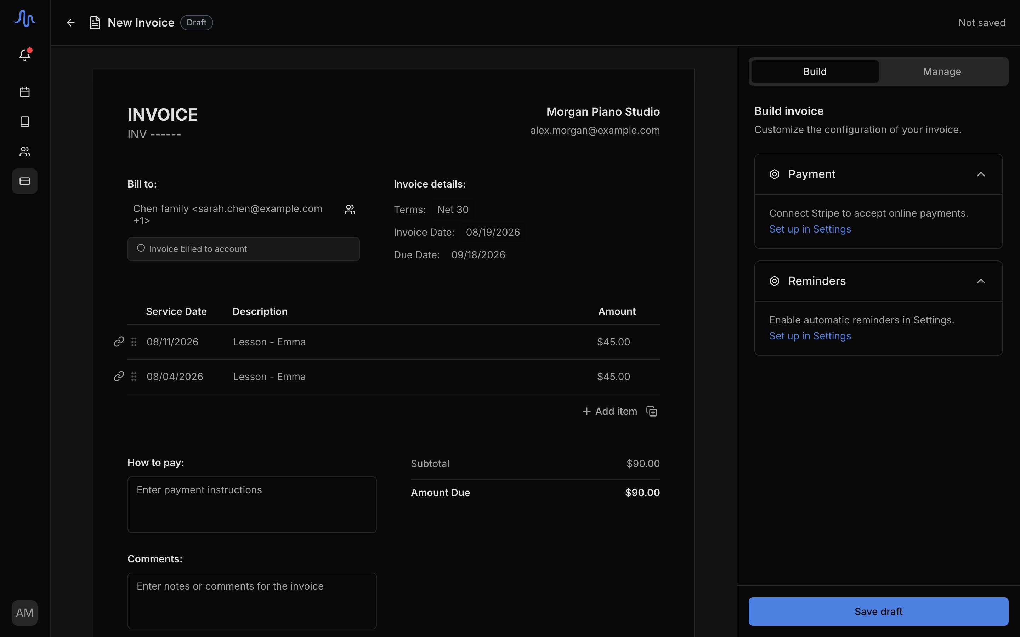Click the Subtotal $90.00 value

pyautogui.click(x=643, y=464)
